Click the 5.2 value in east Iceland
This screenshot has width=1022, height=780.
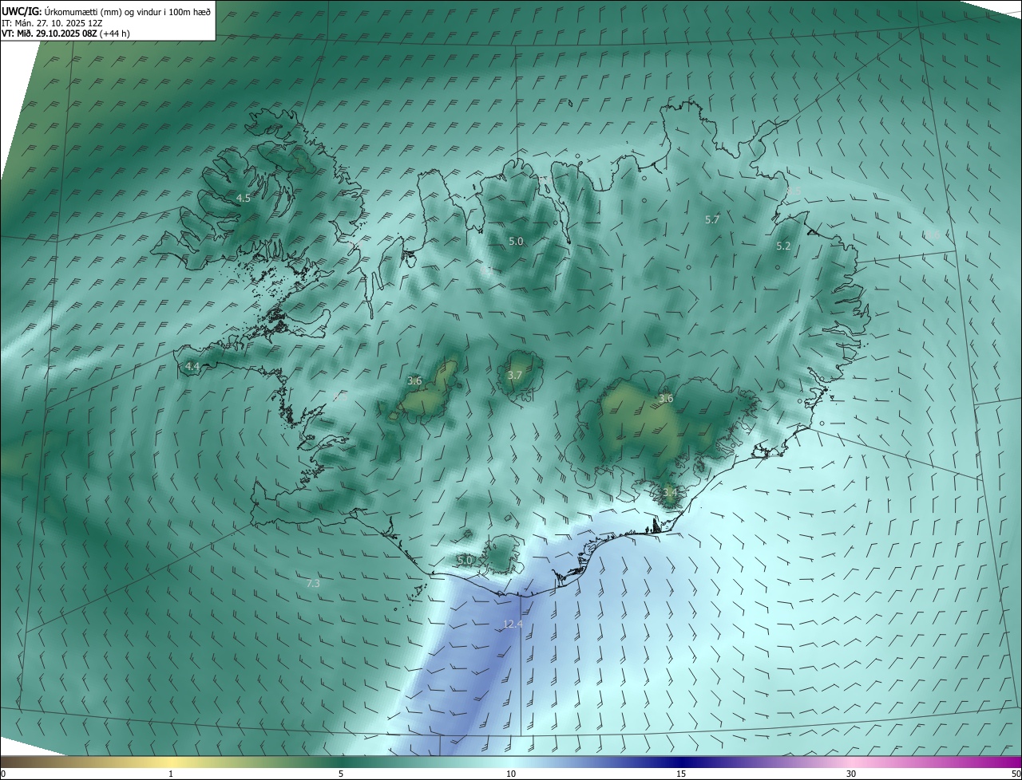783,246
